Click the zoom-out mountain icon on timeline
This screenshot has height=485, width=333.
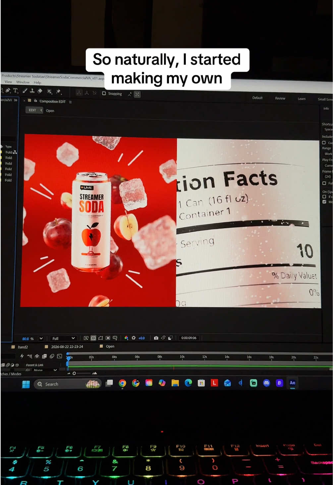tap(69, 373)
